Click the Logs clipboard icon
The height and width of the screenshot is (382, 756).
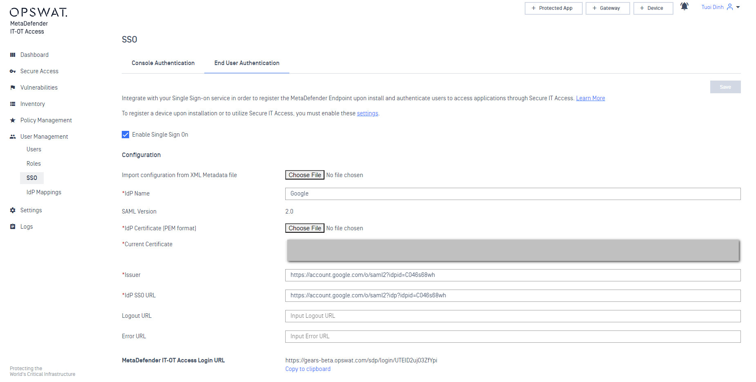pos(13,227)
